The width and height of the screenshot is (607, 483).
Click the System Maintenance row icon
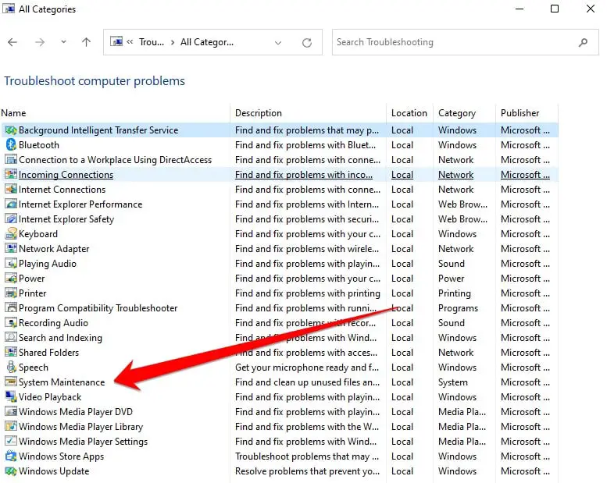[11, 382]
